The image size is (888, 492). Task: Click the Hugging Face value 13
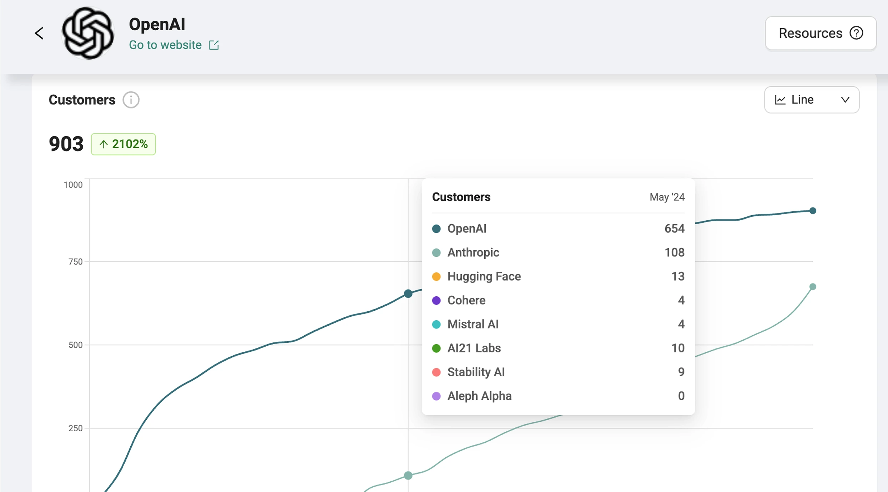click(x=678, y=276)
